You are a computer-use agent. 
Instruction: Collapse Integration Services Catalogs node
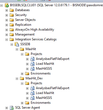(7, 40)
